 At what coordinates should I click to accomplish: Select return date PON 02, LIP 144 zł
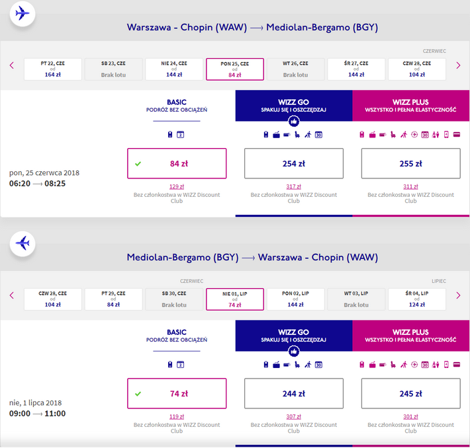(x=295, y=299)
